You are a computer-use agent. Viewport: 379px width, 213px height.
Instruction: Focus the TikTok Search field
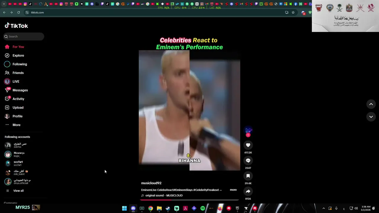(24, 36)
